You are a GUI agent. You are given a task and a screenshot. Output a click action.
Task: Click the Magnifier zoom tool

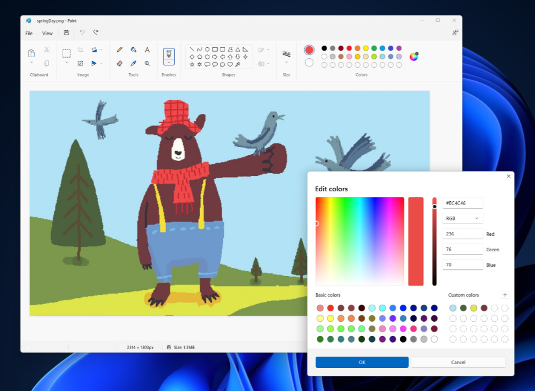[x=147, y=63]
